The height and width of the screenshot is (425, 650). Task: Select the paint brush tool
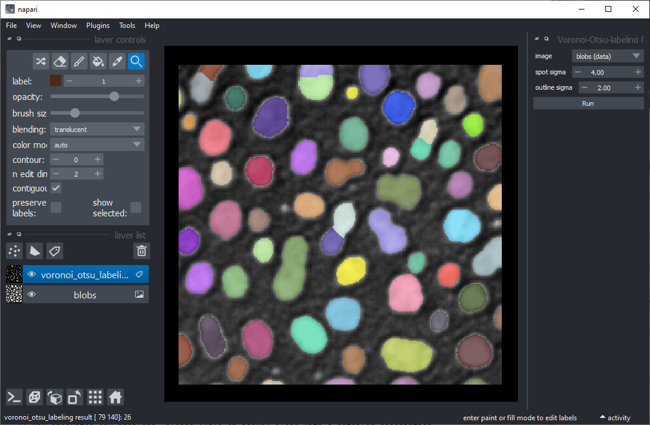[79, 61]
